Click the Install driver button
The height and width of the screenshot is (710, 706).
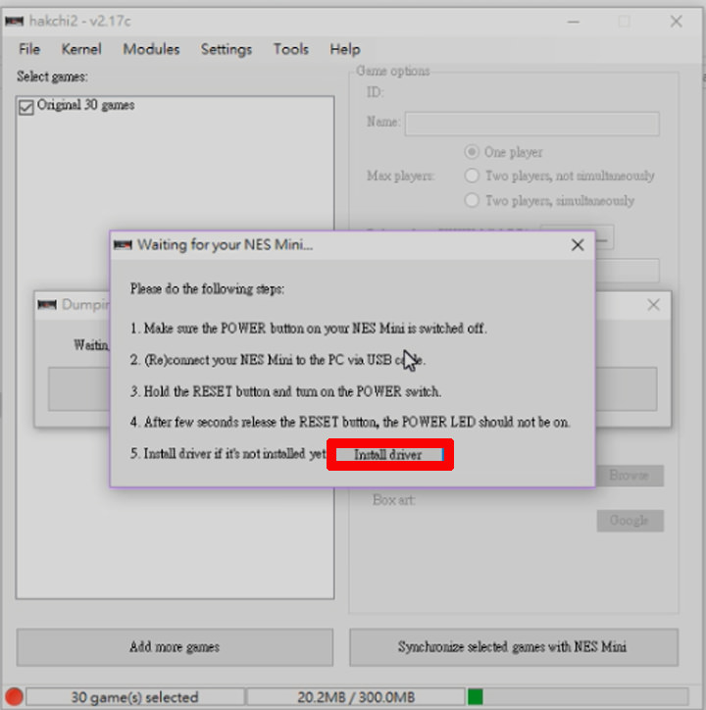(x=389, y=455)
